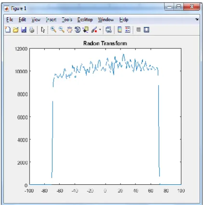Open the File menu
The width and height of the screenshot is (204, 205).
[x=10, y=20]
